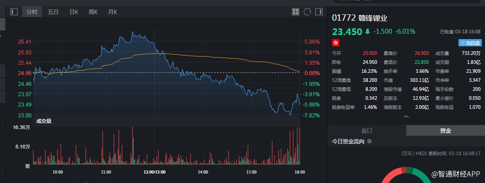
Task: Collapse the stock details with the chevron
Action: 406,116
